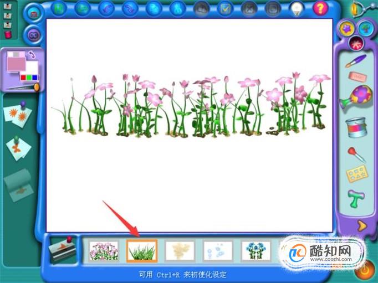This screenshot has width=378, height=283.
Task: Click the dimmed square frame toolbar button
Action: tap(273, 9)
